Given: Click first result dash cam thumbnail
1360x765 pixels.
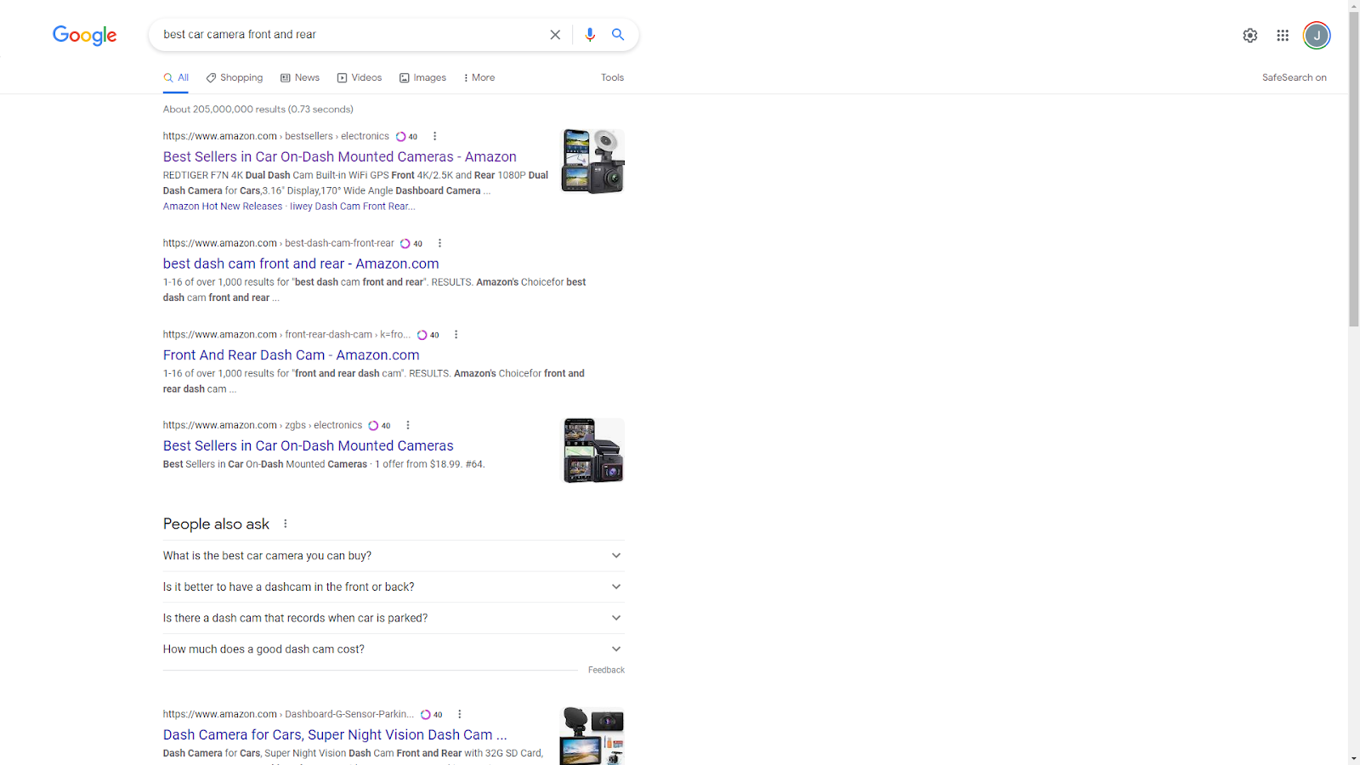Looking at the screenshot, I should (592, 161).
